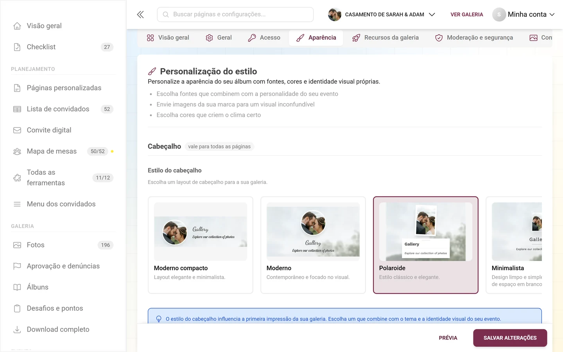Click the PRÉVIA button
Image resolution: width=563 pixels, height=352 pixels.
(x=448, y=338)
